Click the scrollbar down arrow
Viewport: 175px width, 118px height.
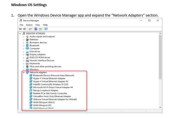(x=160, y=108)
